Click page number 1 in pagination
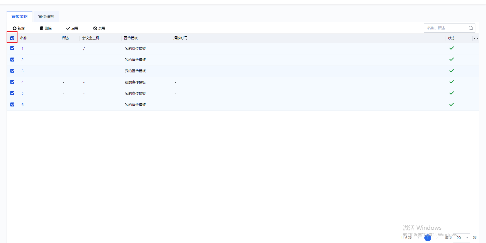486x243 pixels. tap(428, 238)
